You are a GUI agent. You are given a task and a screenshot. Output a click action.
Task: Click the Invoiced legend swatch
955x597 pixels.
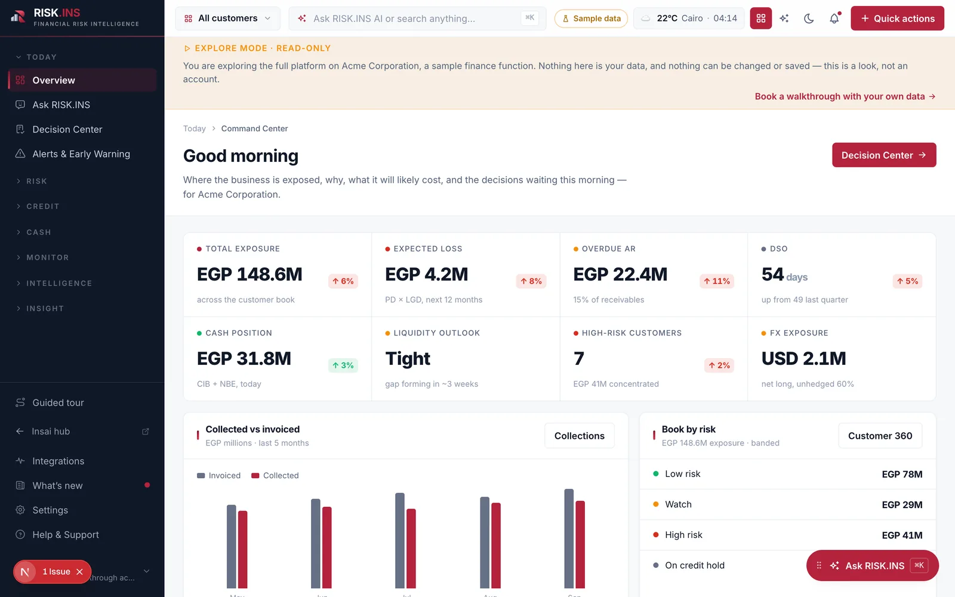coord(201,476)
